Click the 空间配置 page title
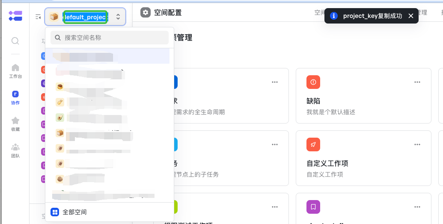This screenshot has width=443, height=224. point(168,12)
